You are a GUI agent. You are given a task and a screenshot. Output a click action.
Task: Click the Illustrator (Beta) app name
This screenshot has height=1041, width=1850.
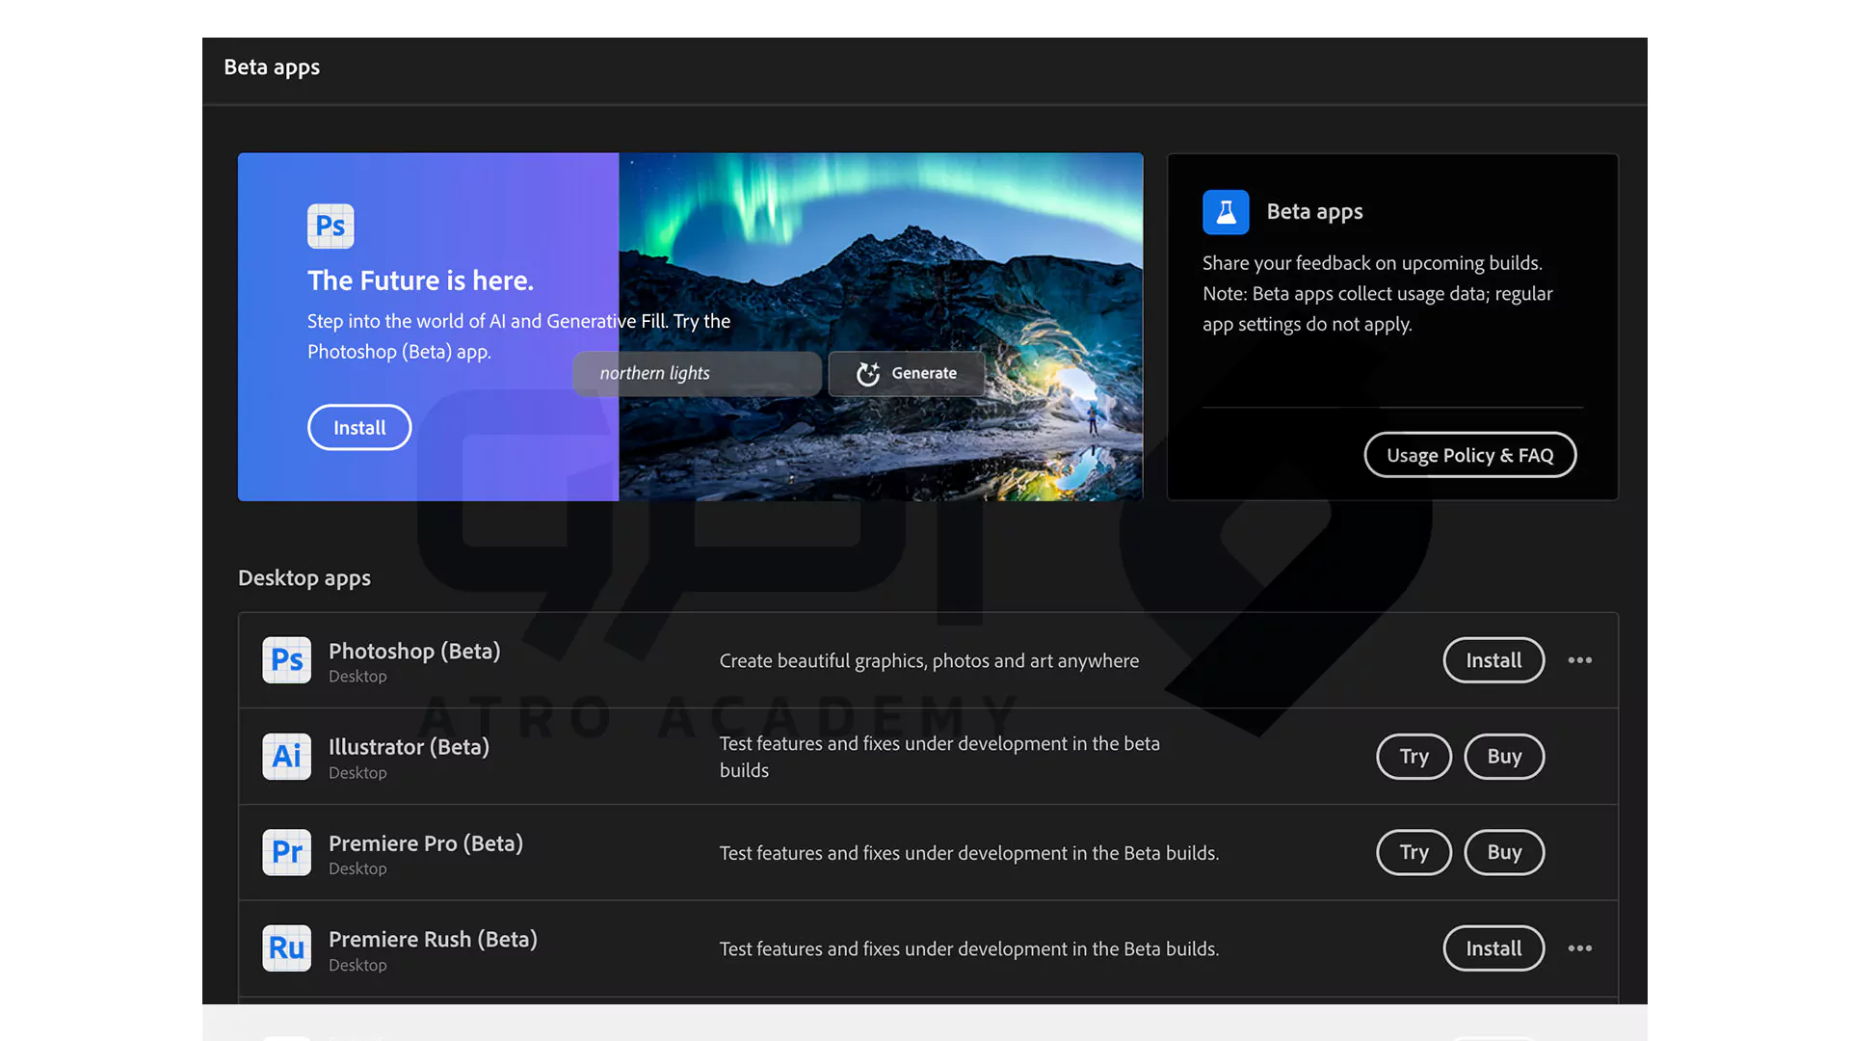pos(409,747)
